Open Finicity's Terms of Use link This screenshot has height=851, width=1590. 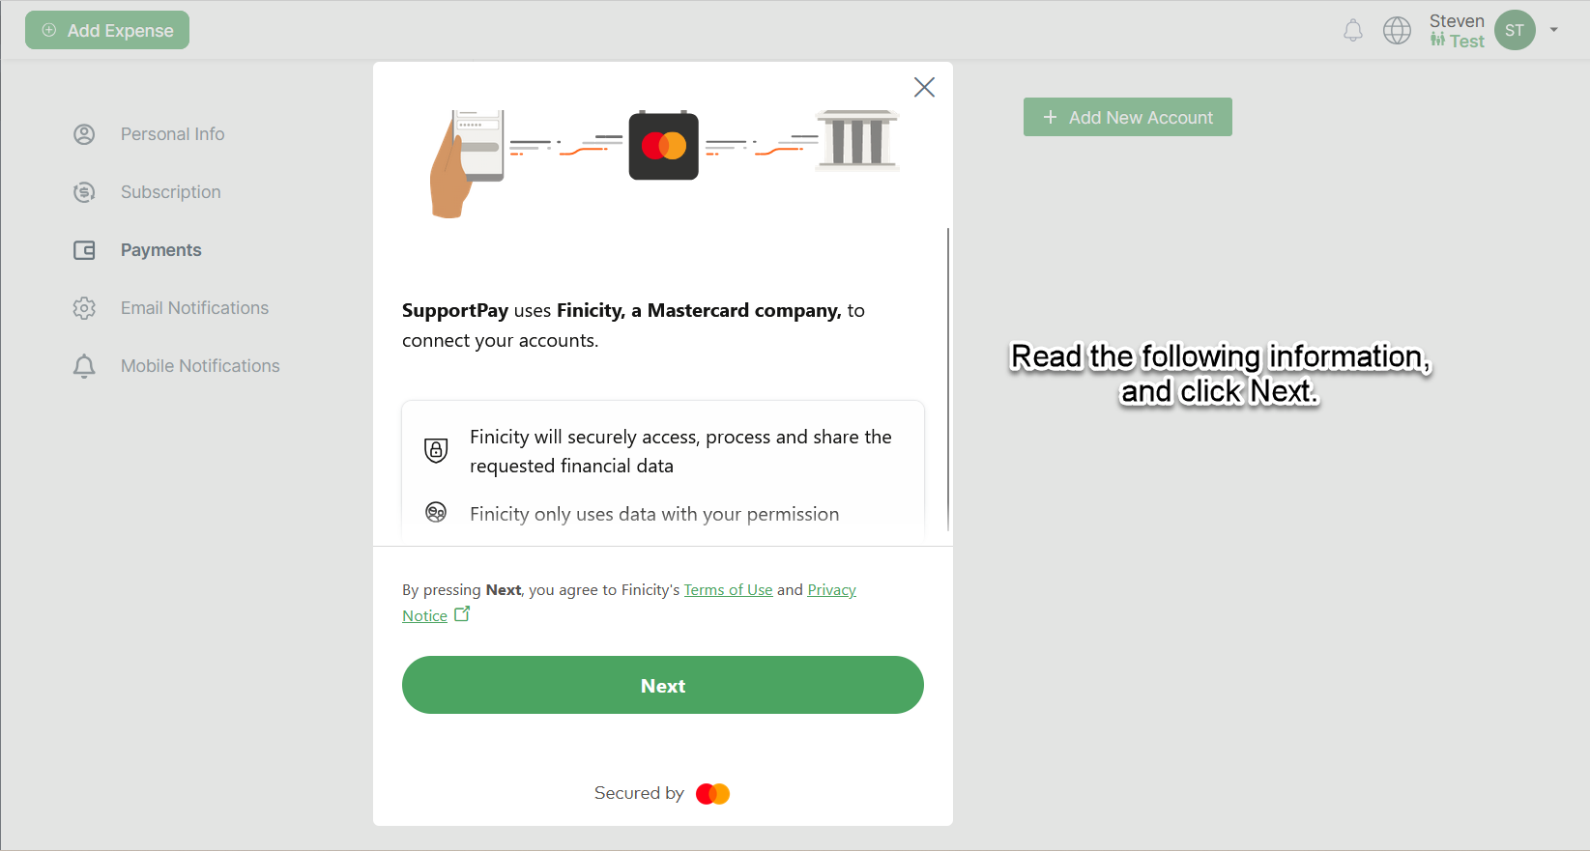click(728, 590)
